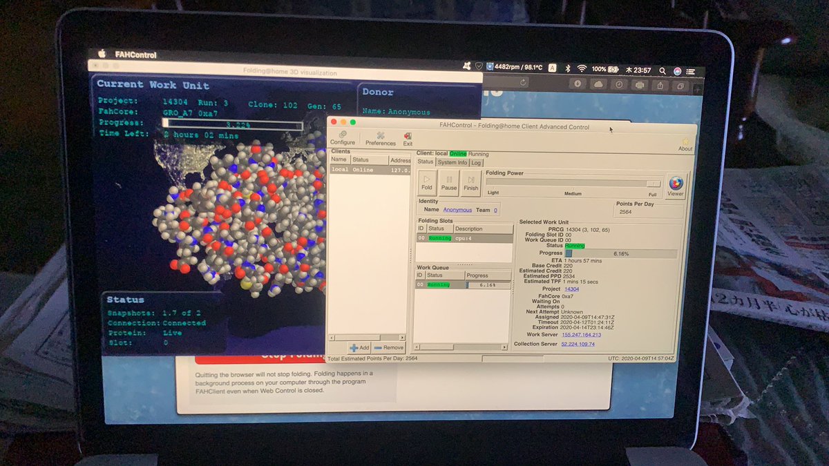
Task: Click the Team 0 link
Action: (495, 210)
